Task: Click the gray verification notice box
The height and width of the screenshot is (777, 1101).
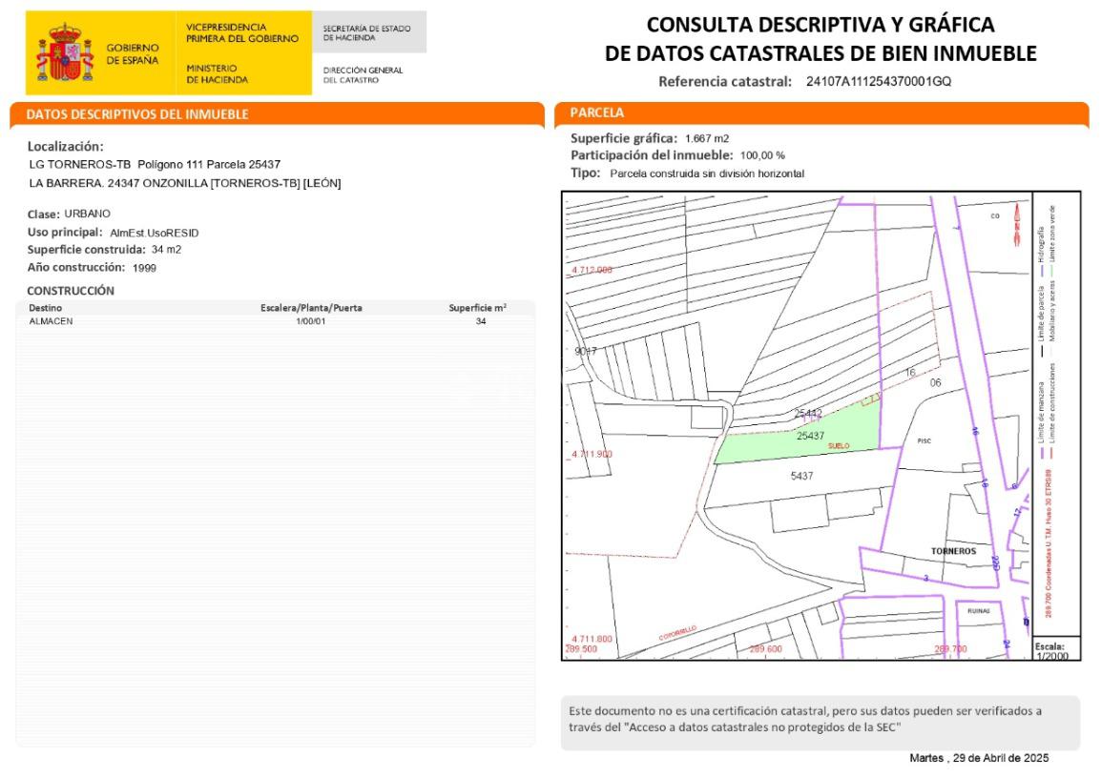Action: tap(820, 723)
